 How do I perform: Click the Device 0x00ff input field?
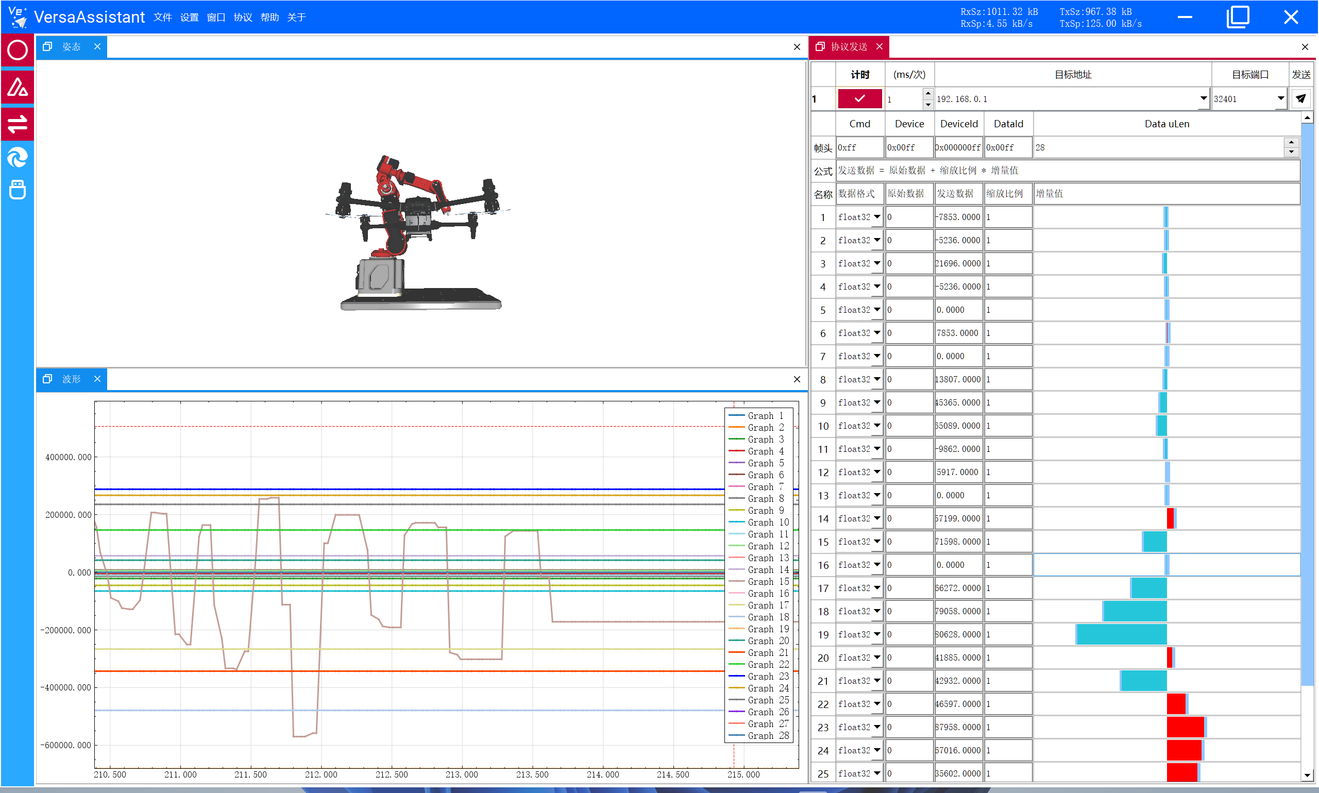tap(909, 147)
